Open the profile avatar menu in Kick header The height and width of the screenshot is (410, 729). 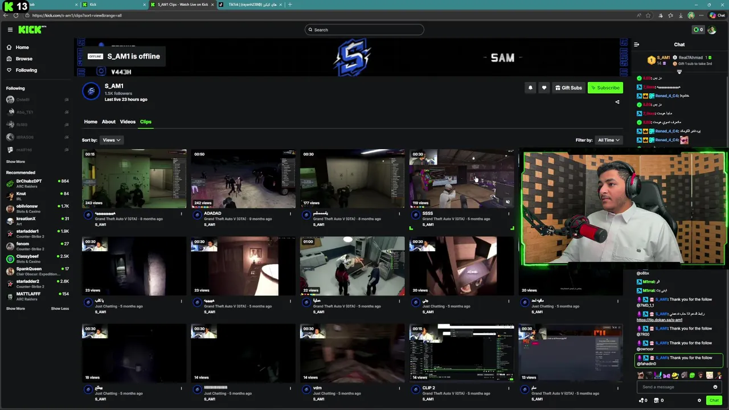pyautogui.click(x=712, y=30)
